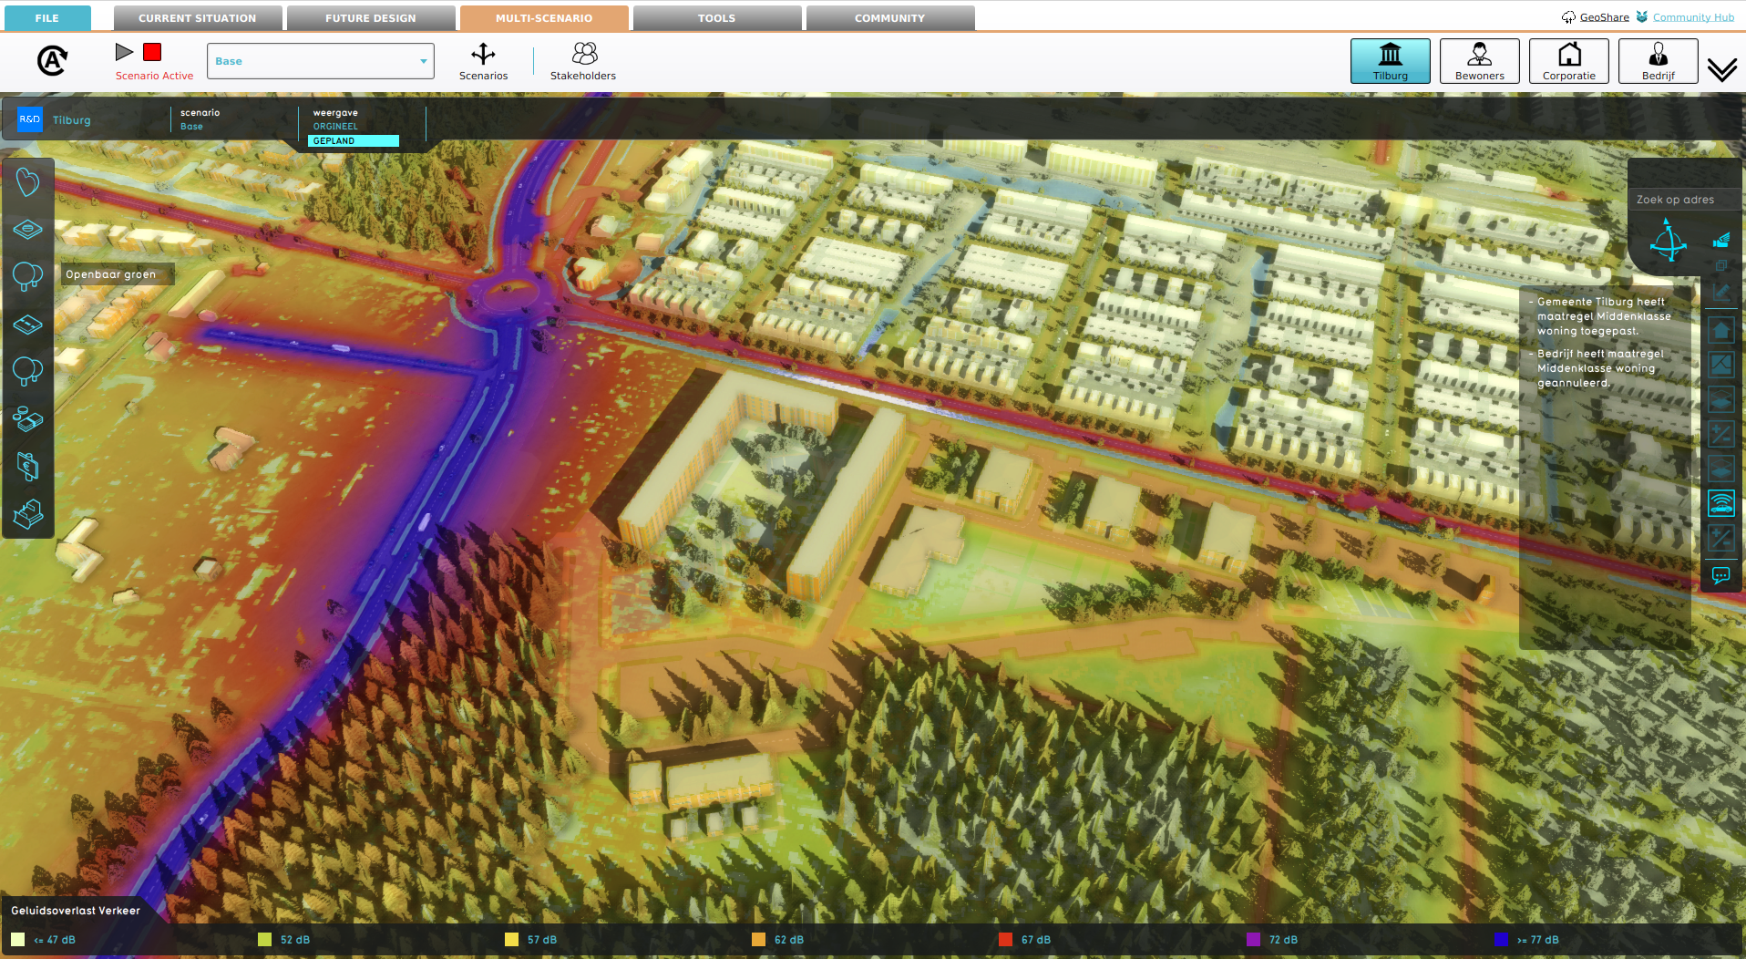Open the Tools tab
This screenshot has height=959, width=1746.
(x=716, y=18)
